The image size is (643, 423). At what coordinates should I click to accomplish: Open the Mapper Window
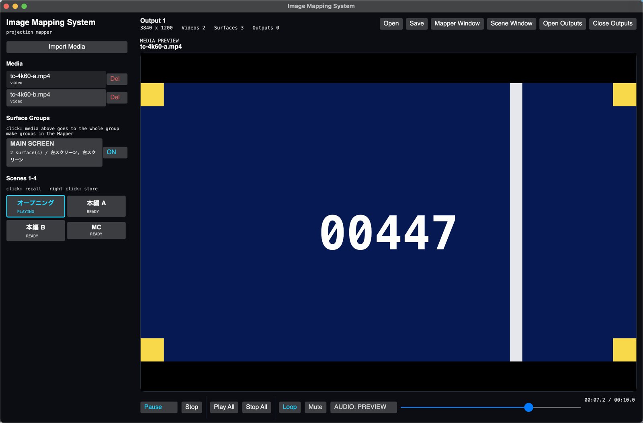(457, 24)
